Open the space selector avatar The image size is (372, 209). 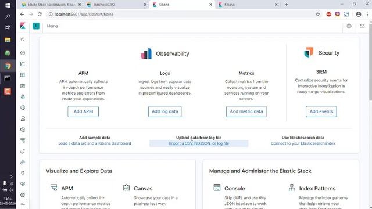(x=36, y=26)
